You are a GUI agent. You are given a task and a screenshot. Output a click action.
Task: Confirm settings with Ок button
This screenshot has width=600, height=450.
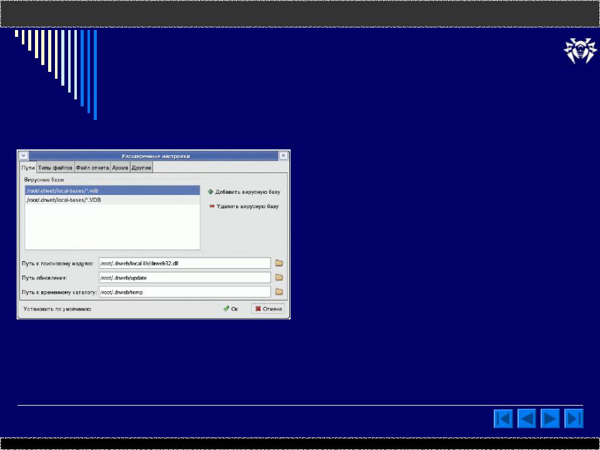pos(231,308)
